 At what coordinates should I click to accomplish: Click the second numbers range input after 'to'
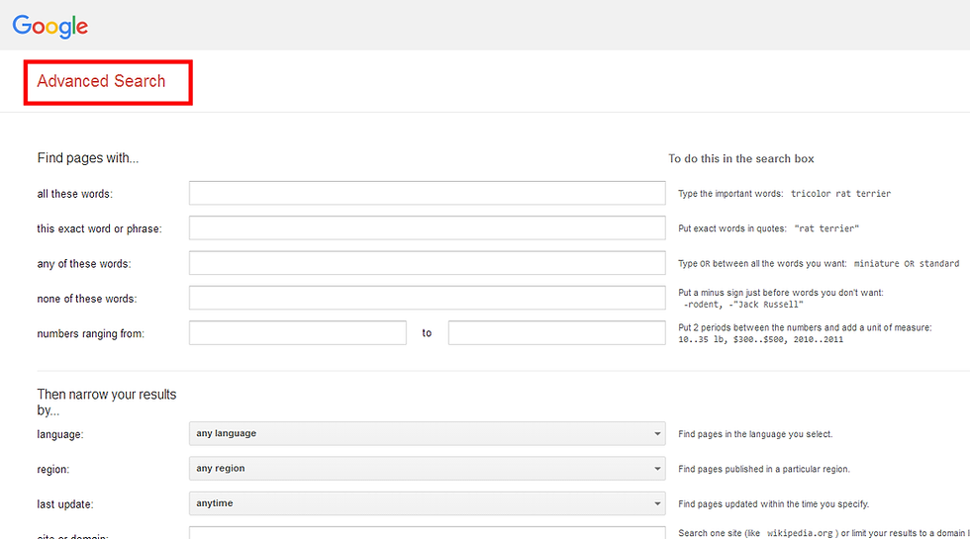tap(556, 332)
